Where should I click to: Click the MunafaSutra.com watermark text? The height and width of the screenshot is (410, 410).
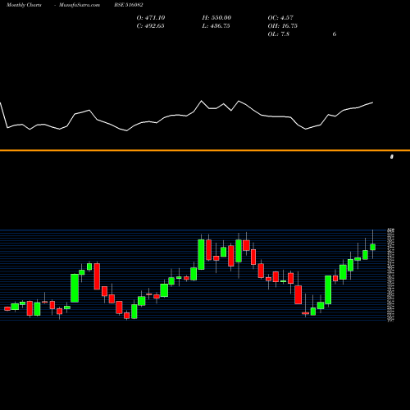[x=80, y=5]
